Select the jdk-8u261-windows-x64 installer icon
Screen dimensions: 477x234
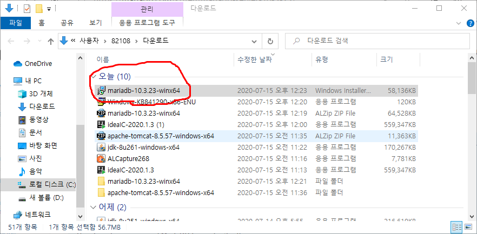101,148
